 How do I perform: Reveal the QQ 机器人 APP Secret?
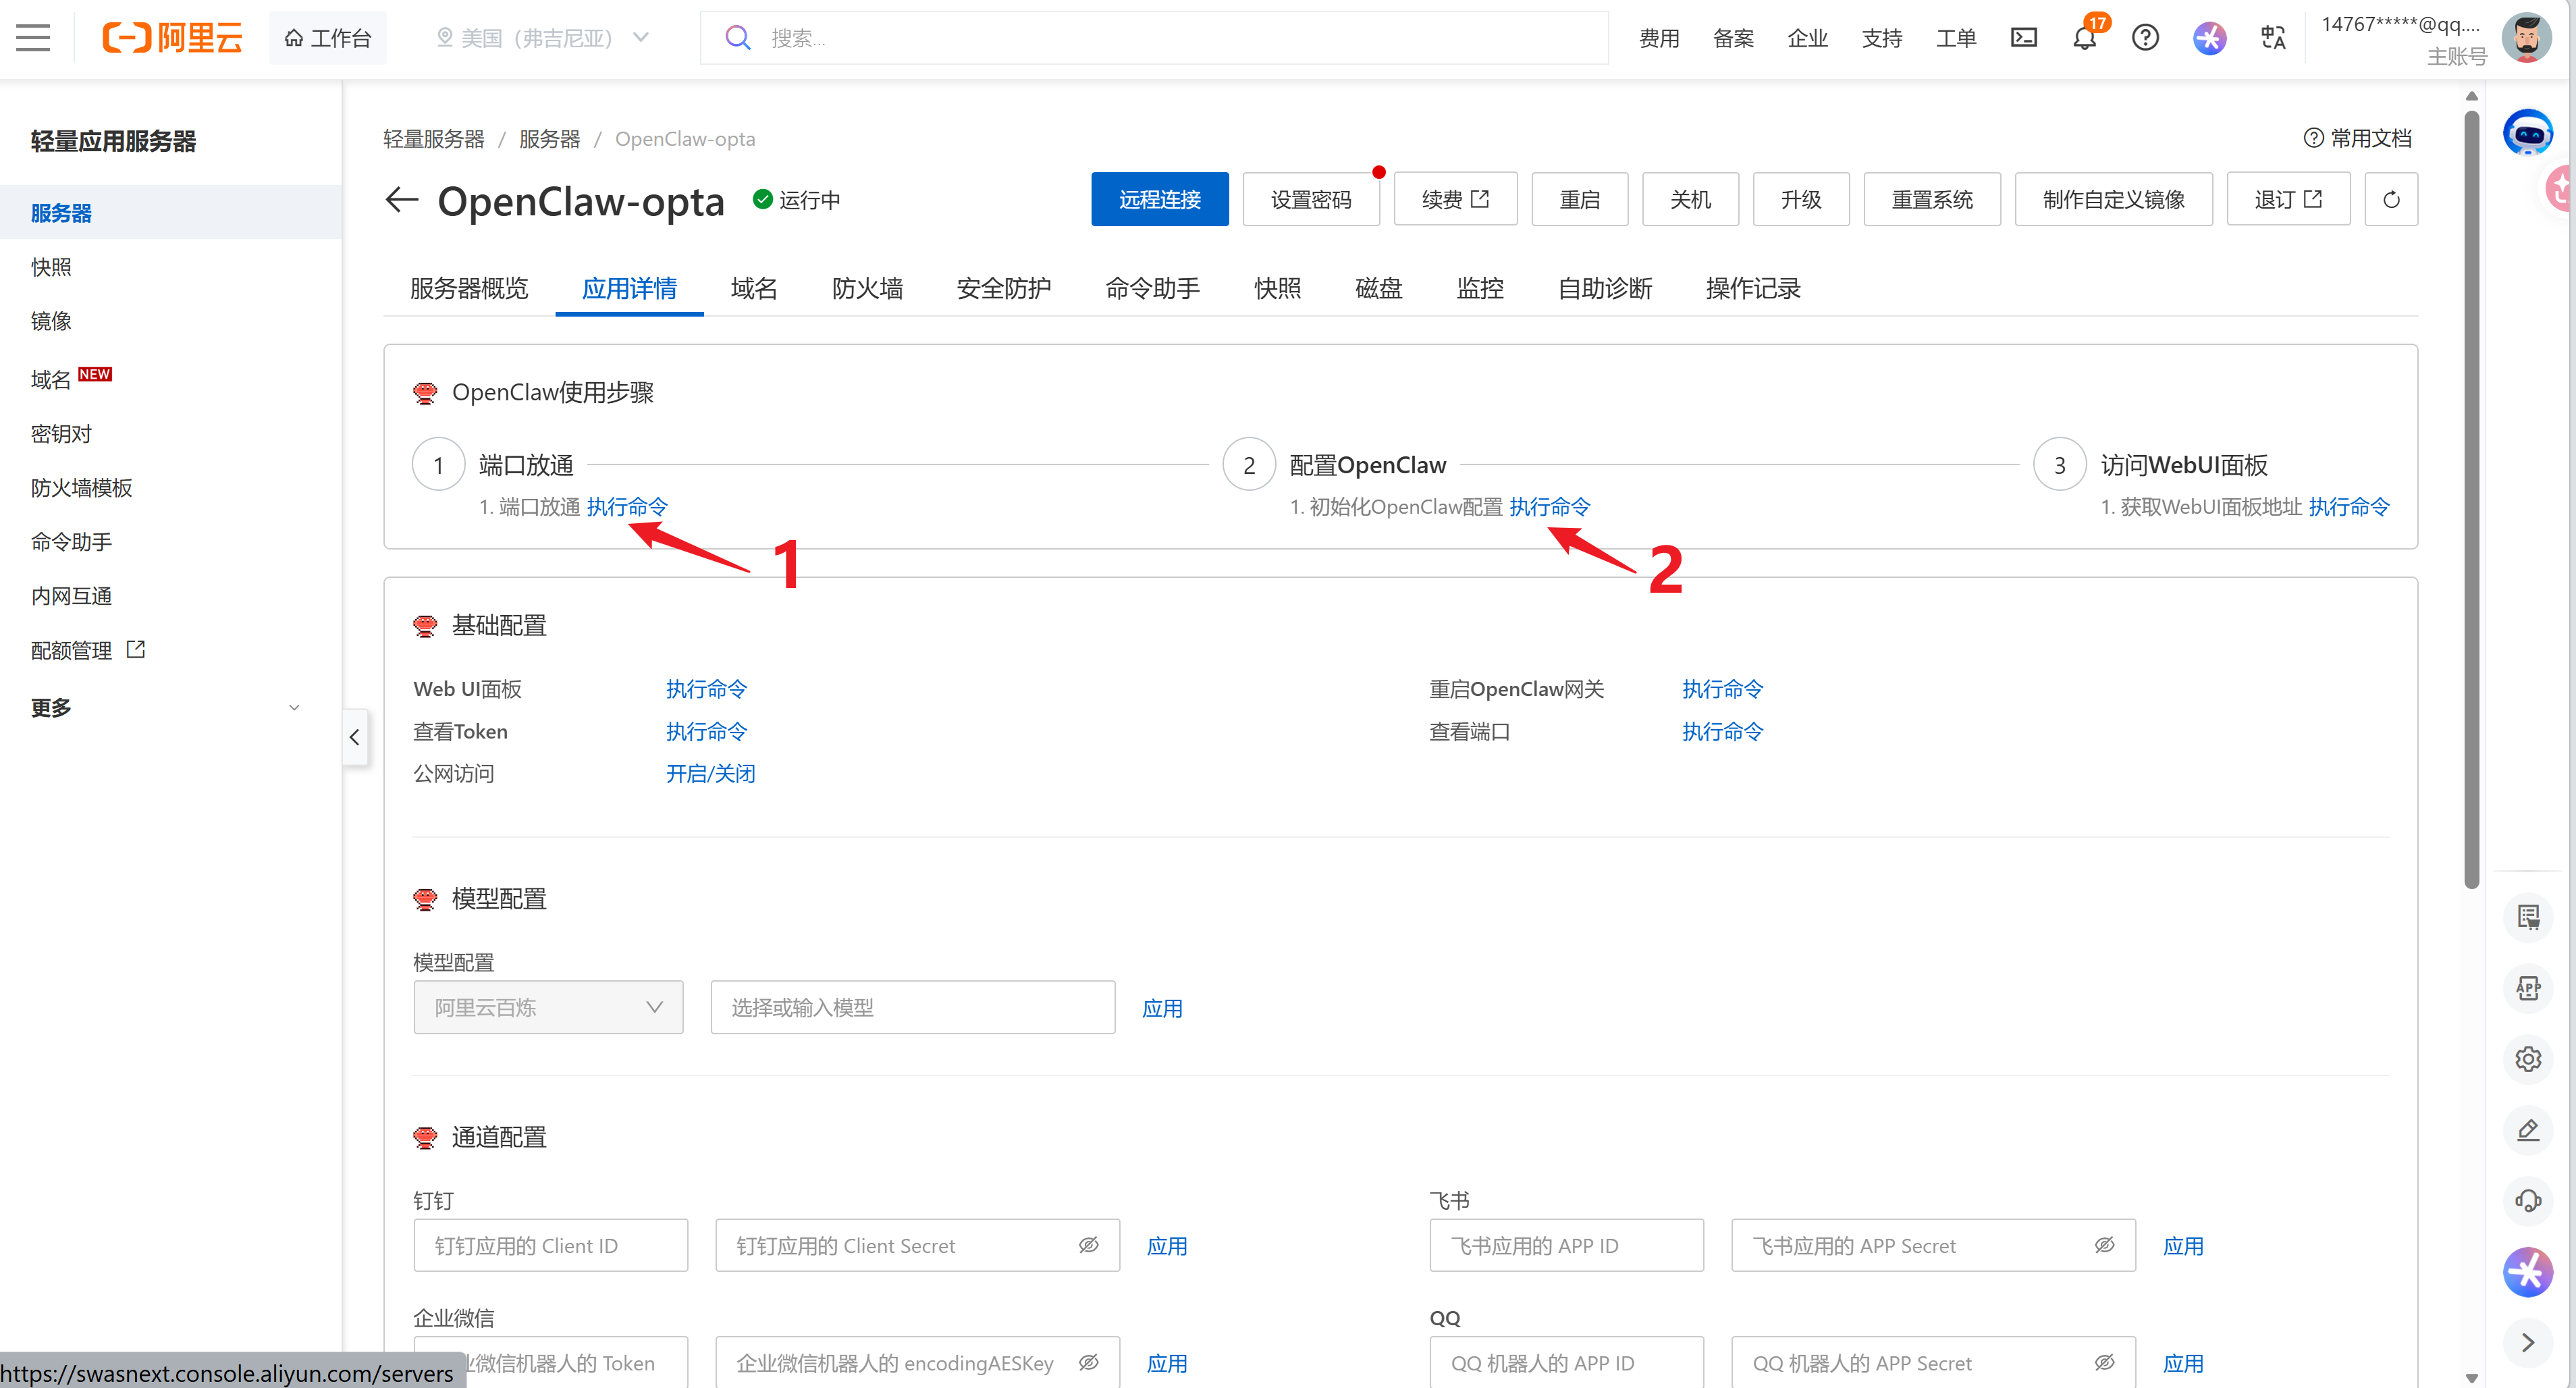click(2104, 1362)
